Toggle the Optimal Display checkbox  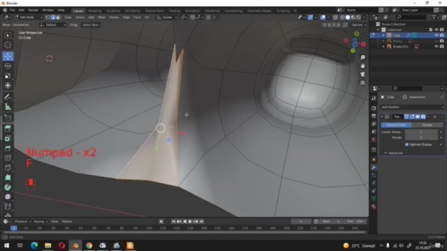[406, 144]
